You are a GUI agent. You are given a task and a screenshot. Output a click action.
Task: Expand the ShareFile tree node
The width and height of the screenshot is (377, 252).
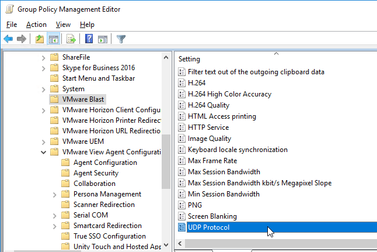(x=43, y=58)
